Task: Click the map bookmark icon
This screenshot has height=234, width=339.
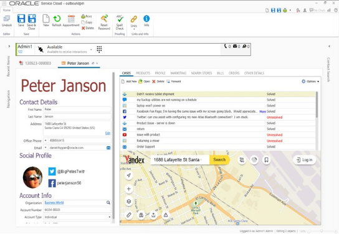Action: 266,160
